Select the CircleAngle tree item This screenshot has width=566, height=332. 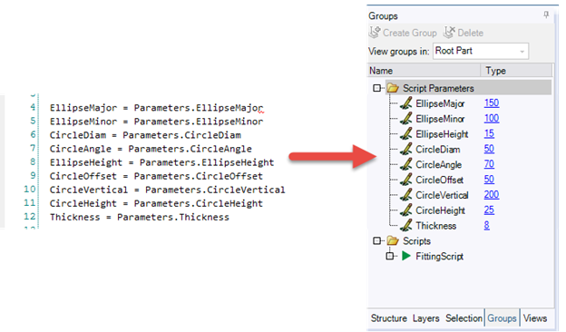[x=439, y=165]
